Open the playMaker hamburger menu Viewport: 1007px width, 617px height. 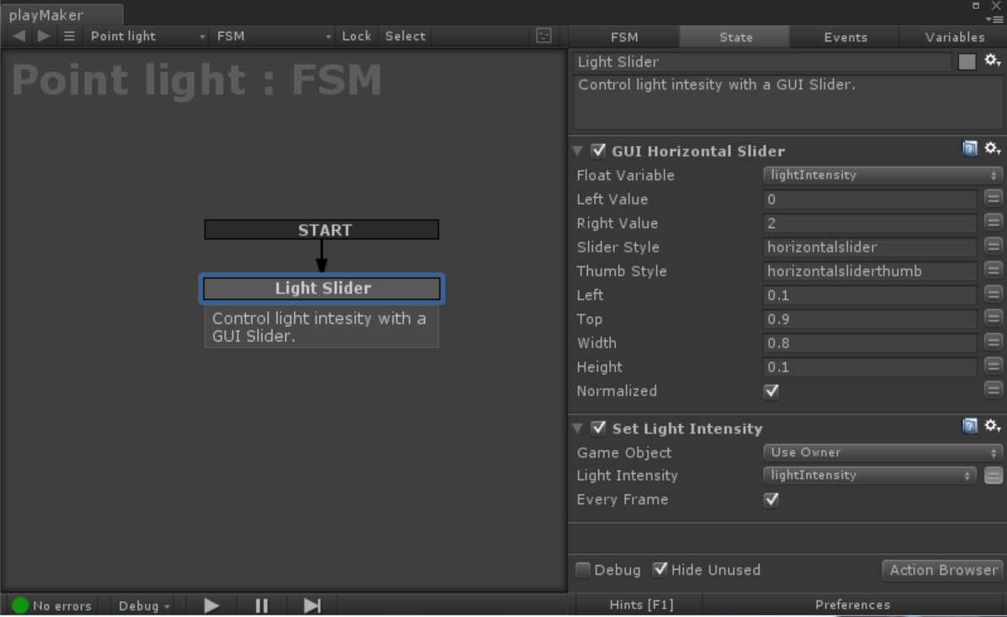69,35
